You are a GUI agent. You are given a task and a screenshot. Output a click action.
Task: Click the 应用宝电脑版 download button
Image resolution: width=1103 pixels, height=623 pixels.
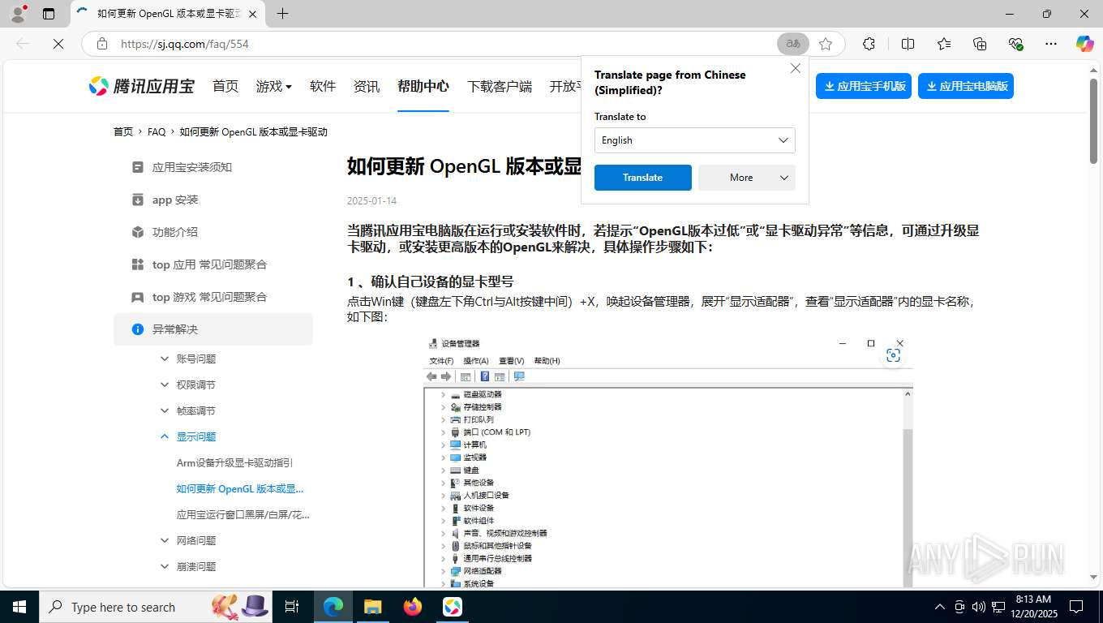(966, 86)
